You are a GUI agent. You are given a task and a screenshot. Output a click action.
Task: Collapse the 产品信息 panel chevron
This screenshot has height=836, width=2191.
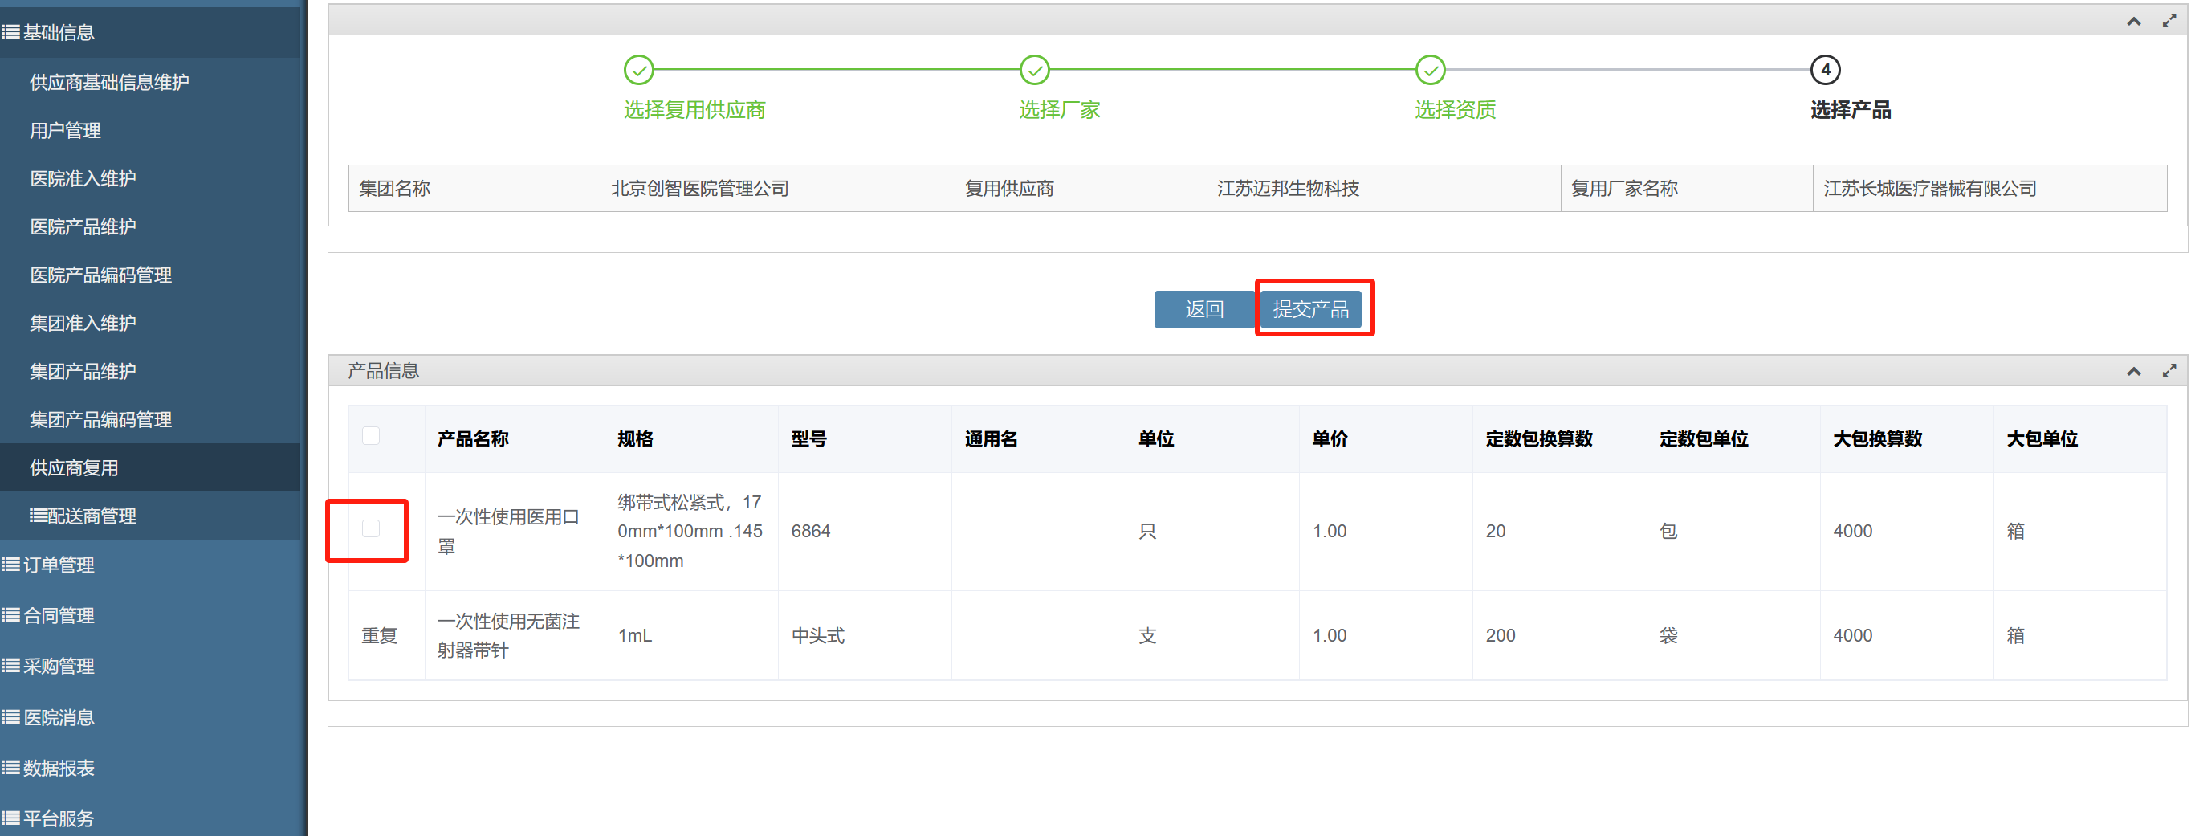pyautogui.click(x=2132, y=371)
